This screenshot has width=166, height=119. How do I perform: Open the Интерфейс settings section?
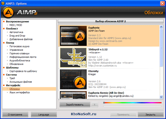[13, 85]
